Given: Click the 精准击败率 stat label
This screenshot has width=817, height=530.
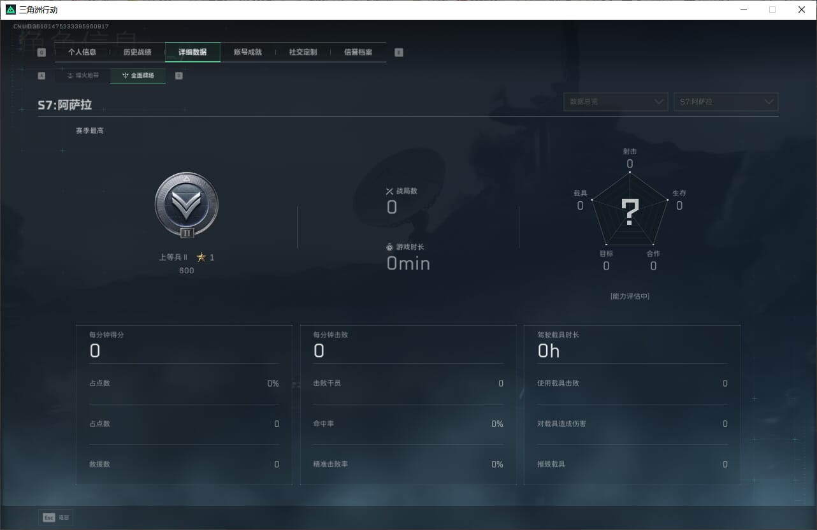Looking at the screenshot, I should pos(331,464).
